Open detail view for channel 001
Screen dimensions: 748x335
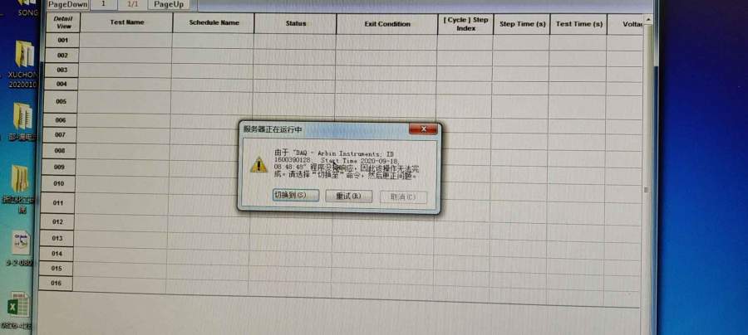click(62, 41)
